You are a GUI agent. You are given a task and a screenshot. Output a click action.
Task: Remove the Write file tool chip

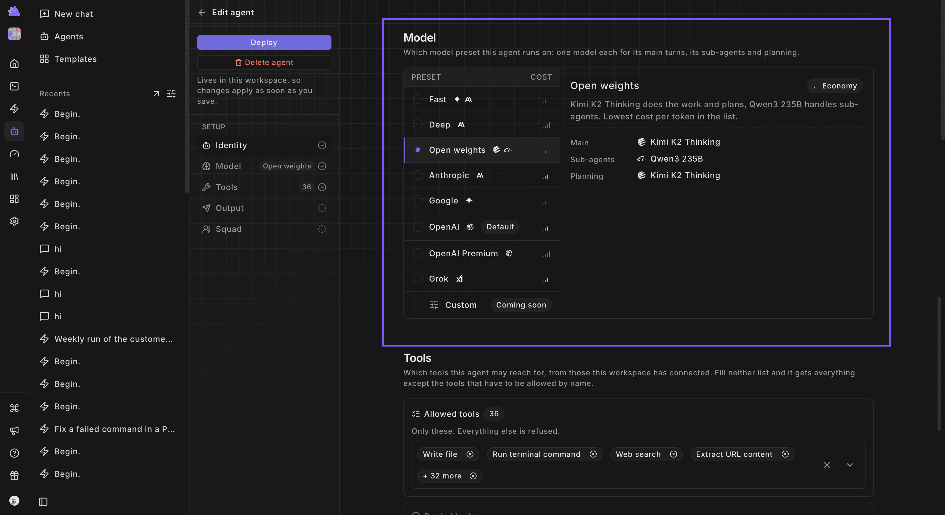coord(470,454)
